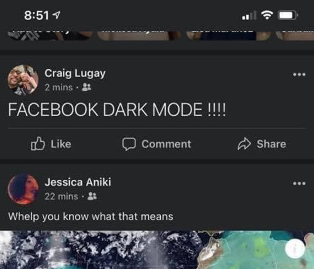
Task: Tap the battery status bar icon
Action: click(x=288, y=15)
